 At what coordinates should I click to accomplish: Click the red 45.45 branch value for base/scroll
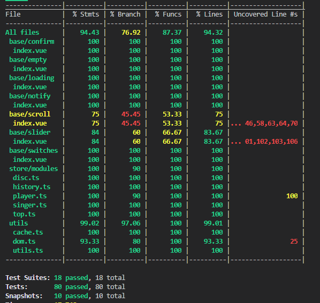click(131, 114)
